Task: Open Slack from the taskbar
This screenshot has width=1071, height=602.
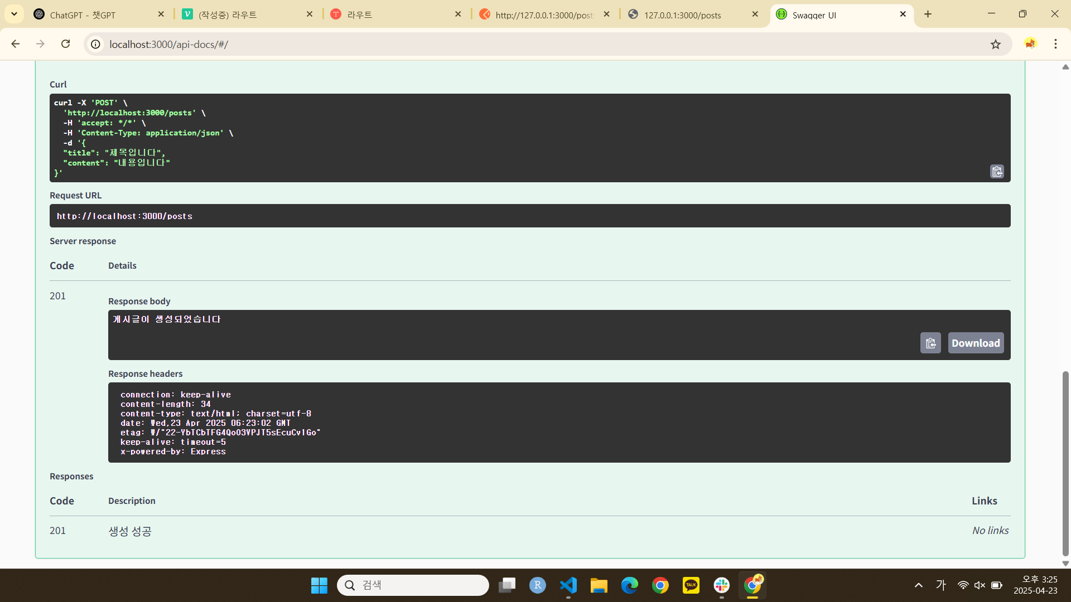Action: pyautogui.click(x=721, y=585)
